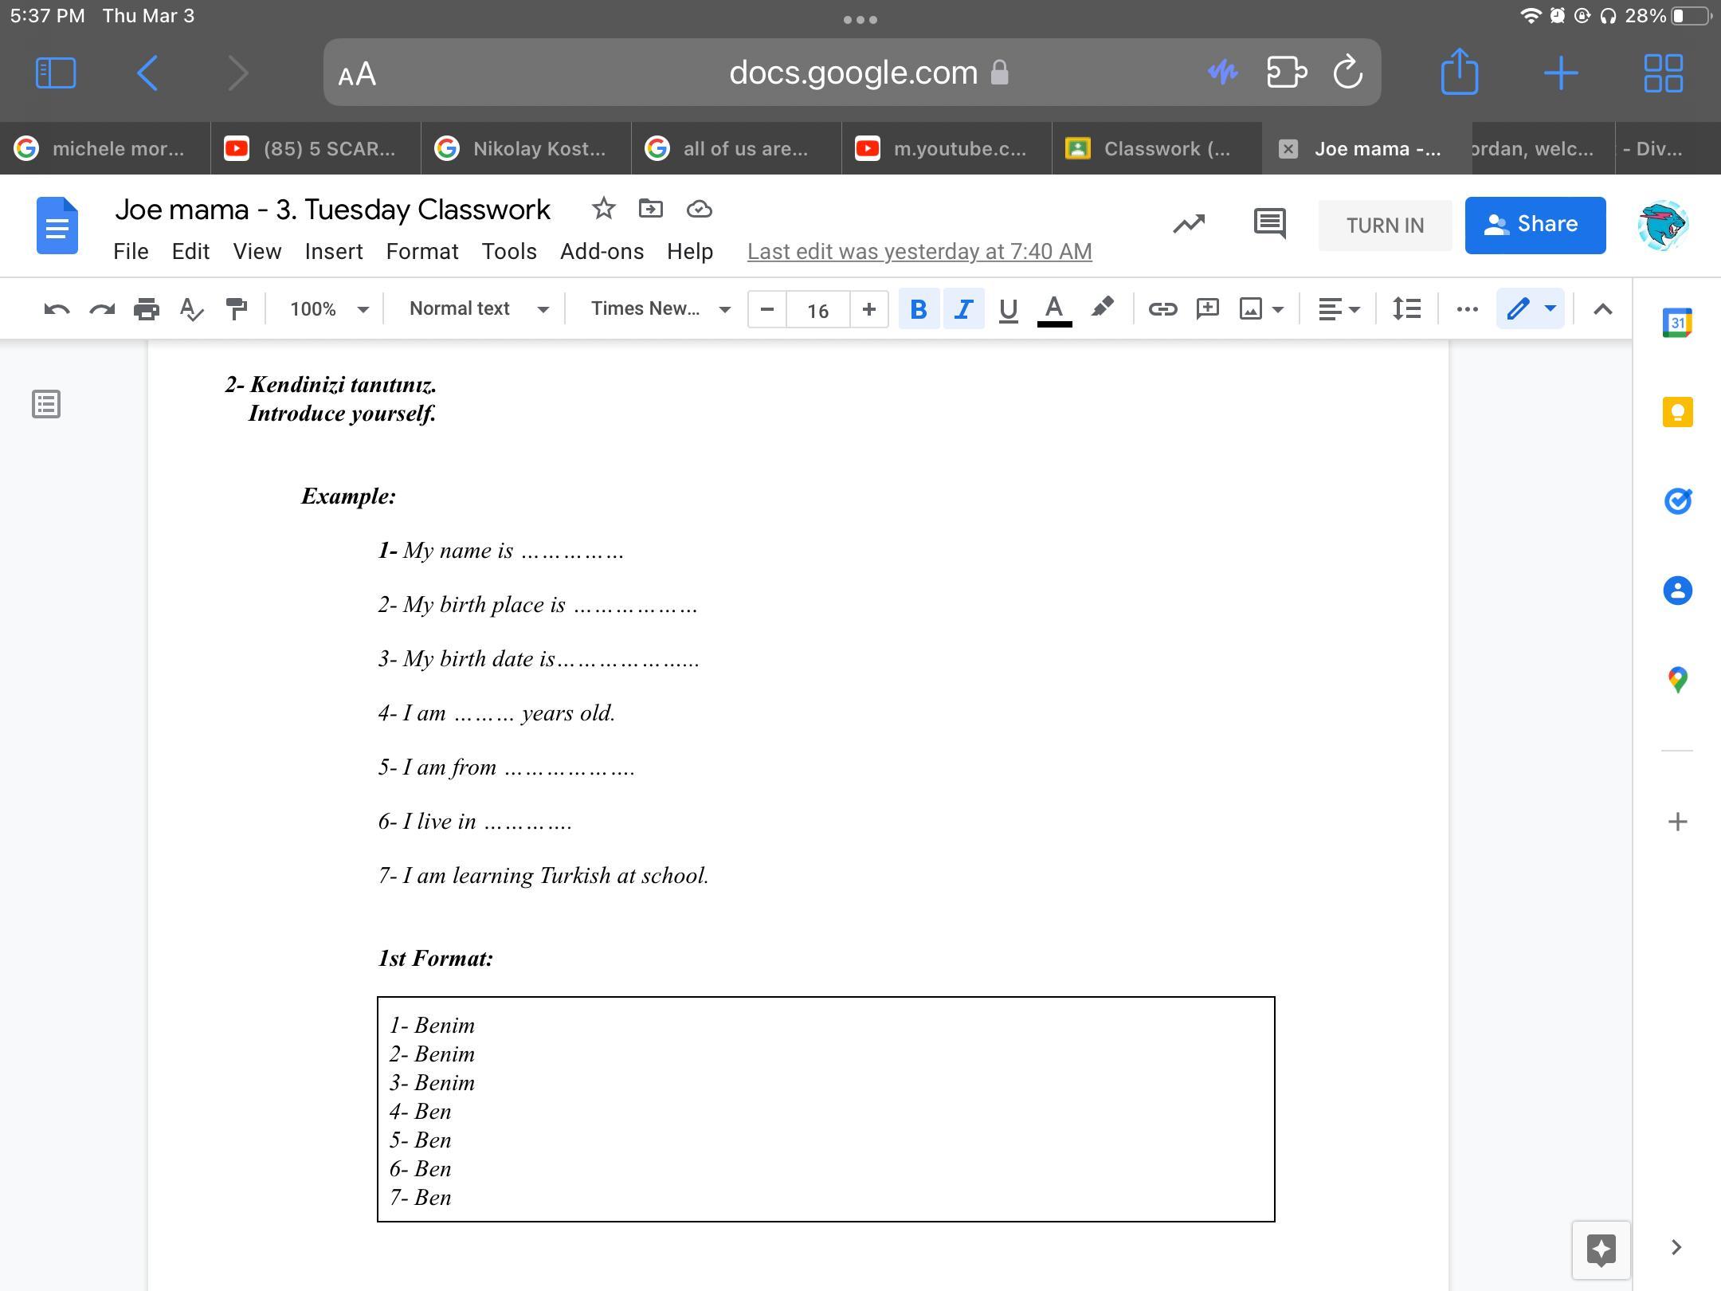Click the font size field
The image size is (1721, 1291).
click(817, 309)
